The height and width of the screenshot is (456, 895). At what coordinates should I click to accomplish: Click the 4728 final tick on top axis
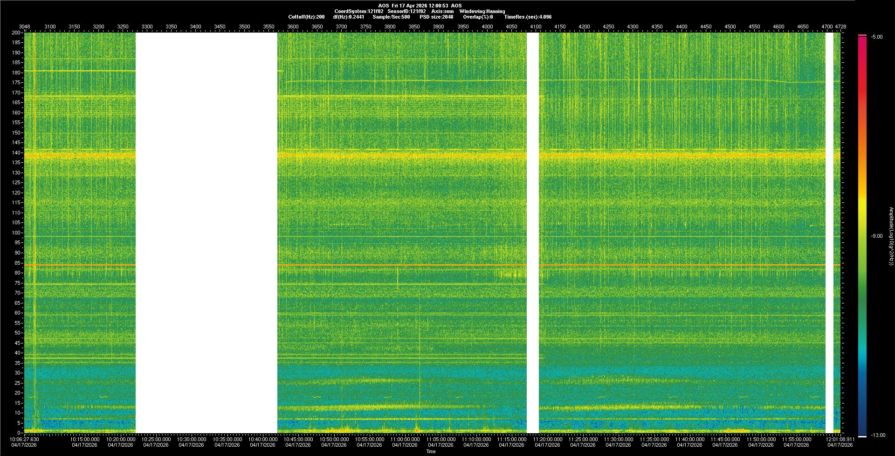pyautogui.click(x=840, y=27)
